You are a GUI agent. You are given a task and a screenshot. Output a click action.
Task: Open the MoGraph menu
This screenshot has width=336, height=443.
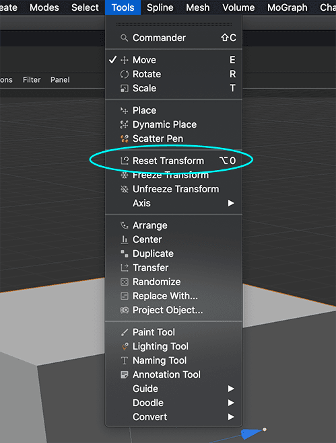tap(288, 7)
